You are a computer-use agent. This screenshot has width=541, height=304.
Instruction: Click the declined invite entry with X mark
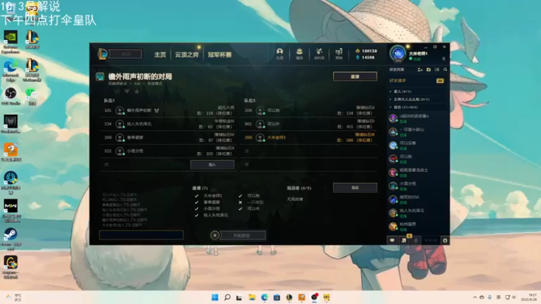[251, 202]
